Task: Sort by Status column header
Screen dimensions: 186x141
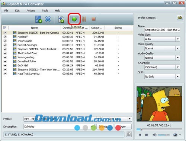Action: pos(118,27)
